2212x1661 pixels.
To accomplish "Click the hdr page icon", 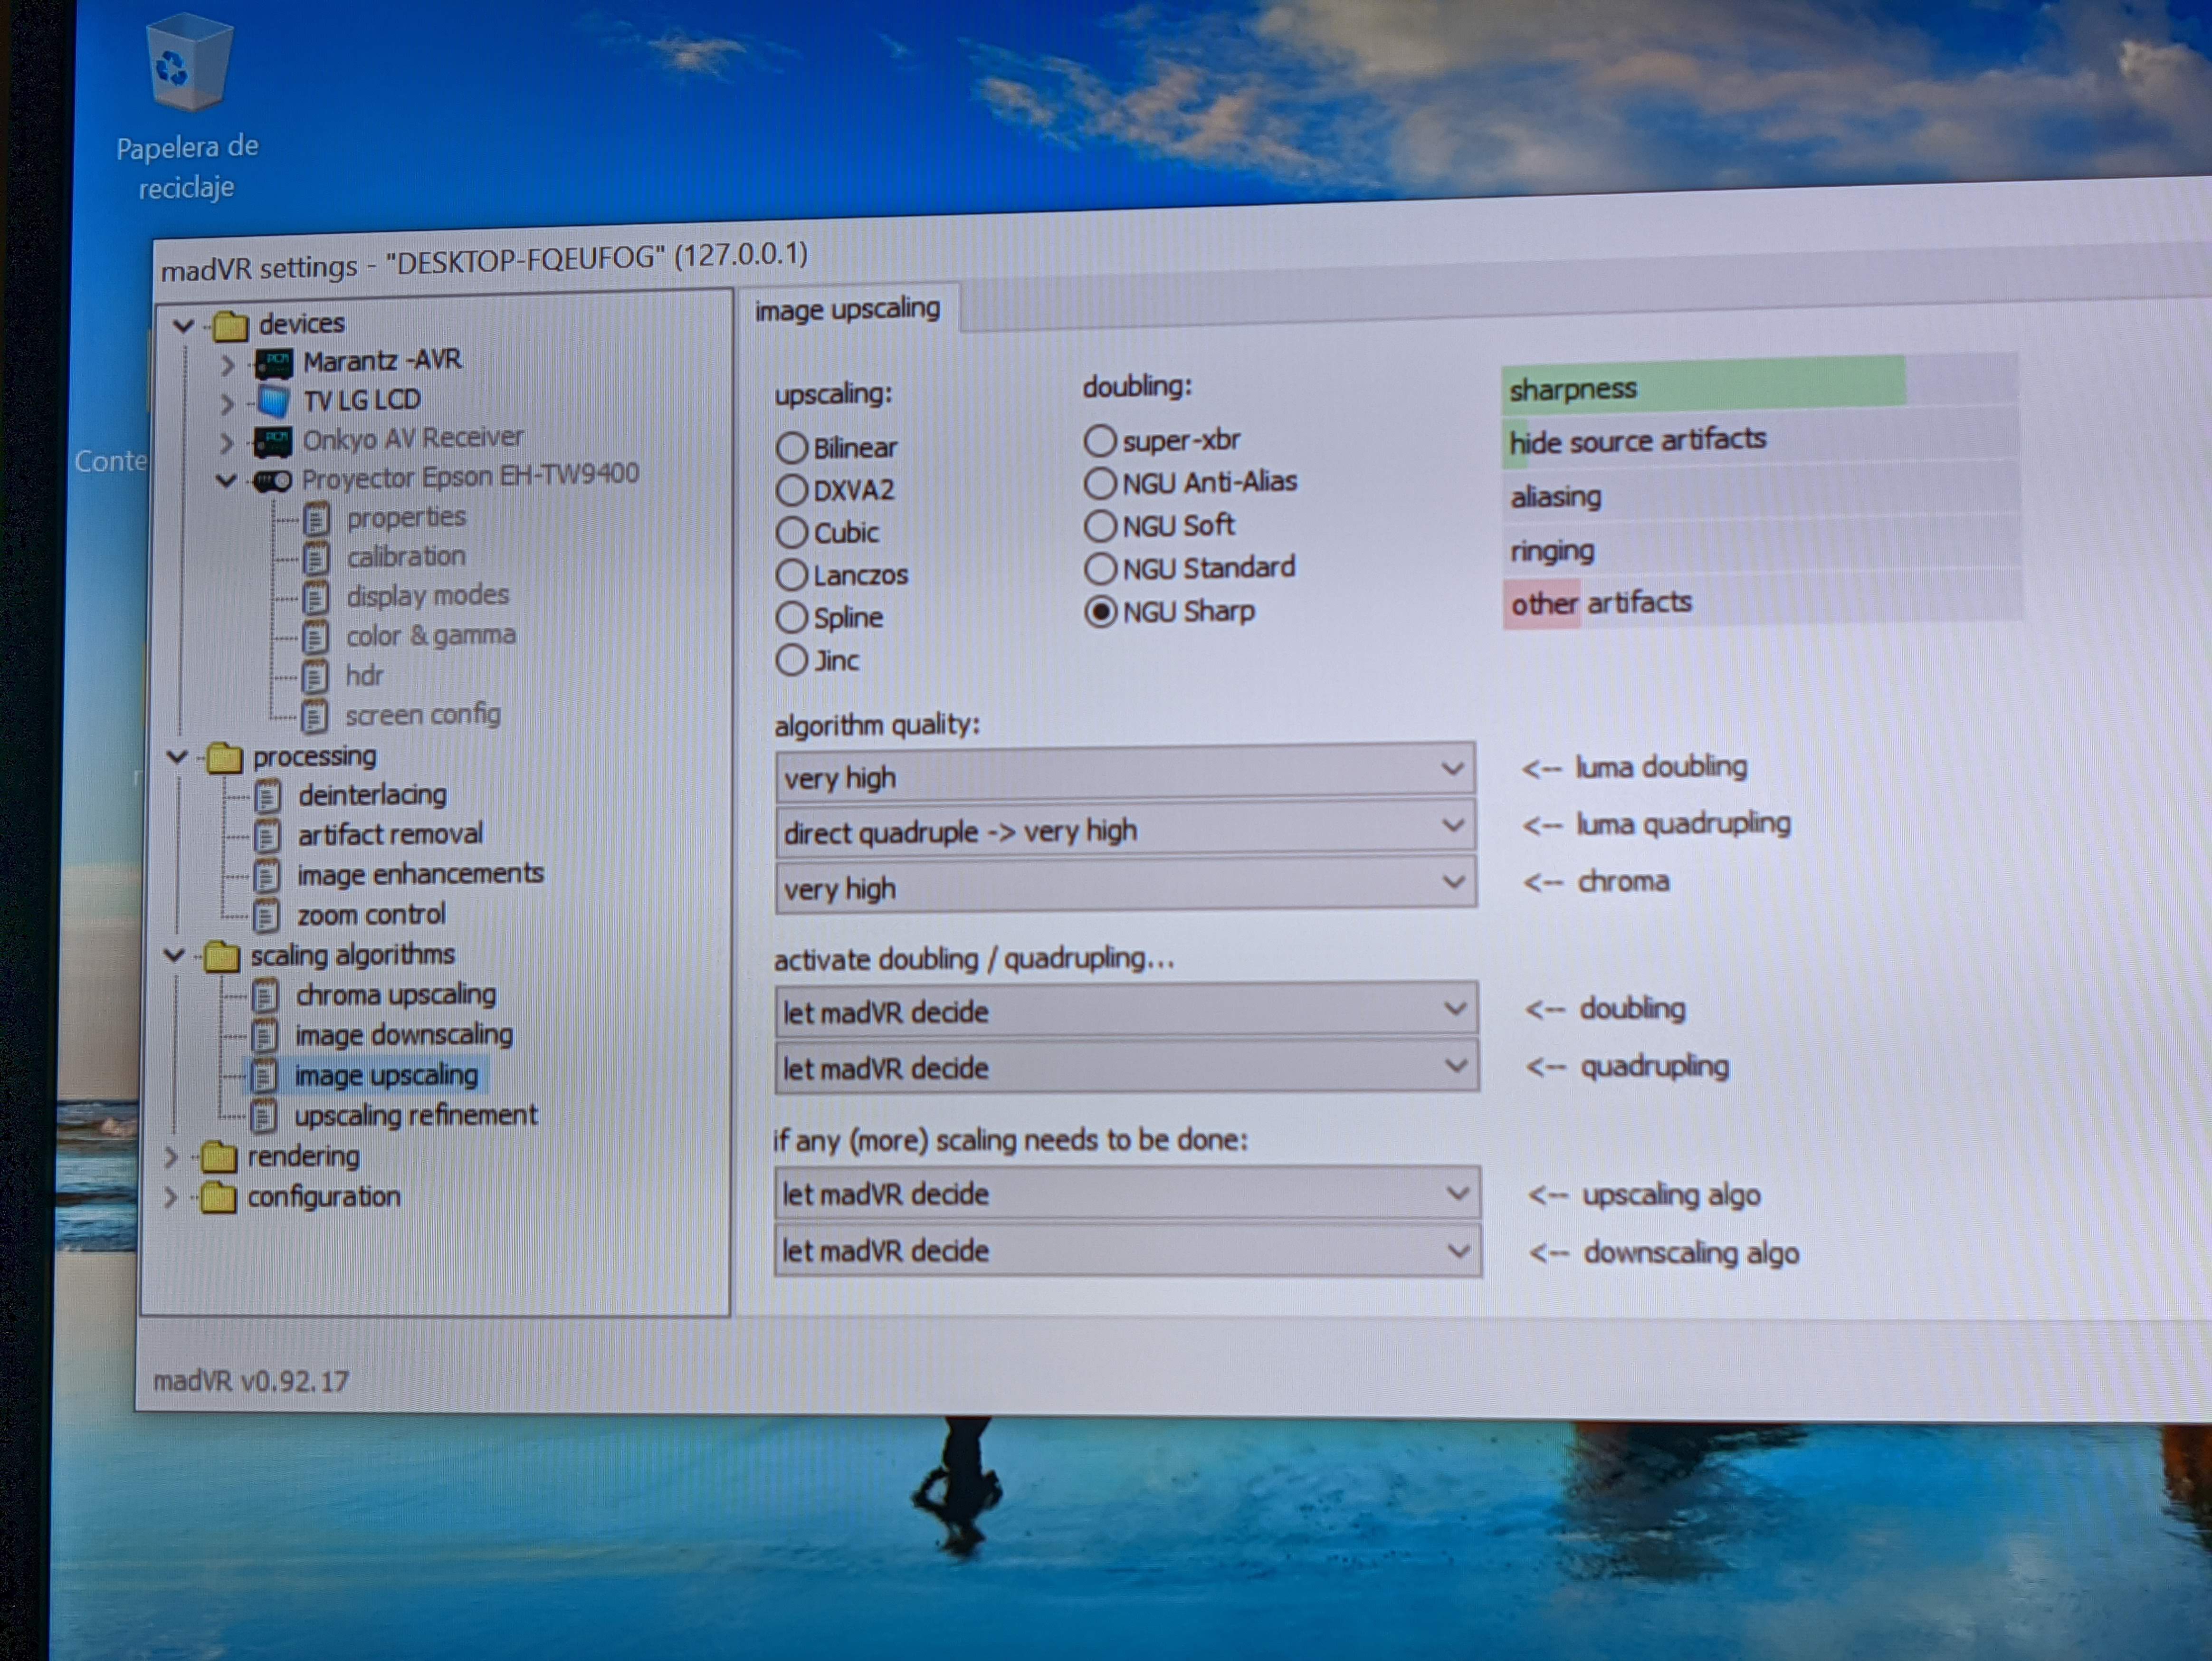I will coord(314,677).
